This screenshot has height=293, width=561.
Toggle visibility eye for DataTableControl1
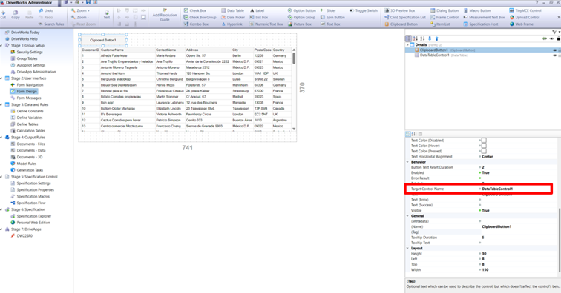click(554, 55)
